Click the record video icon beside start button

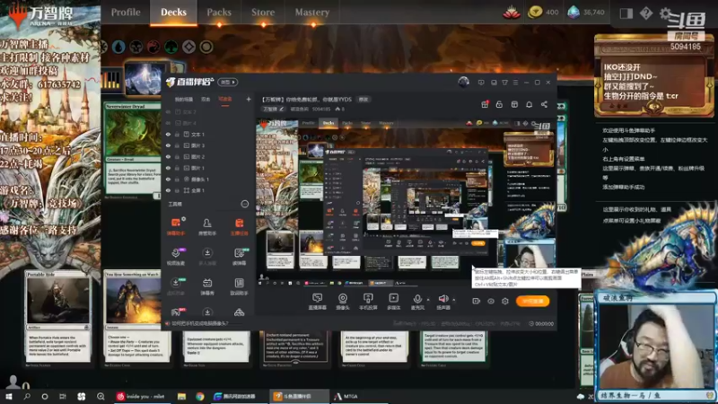(x=477, y=301)
